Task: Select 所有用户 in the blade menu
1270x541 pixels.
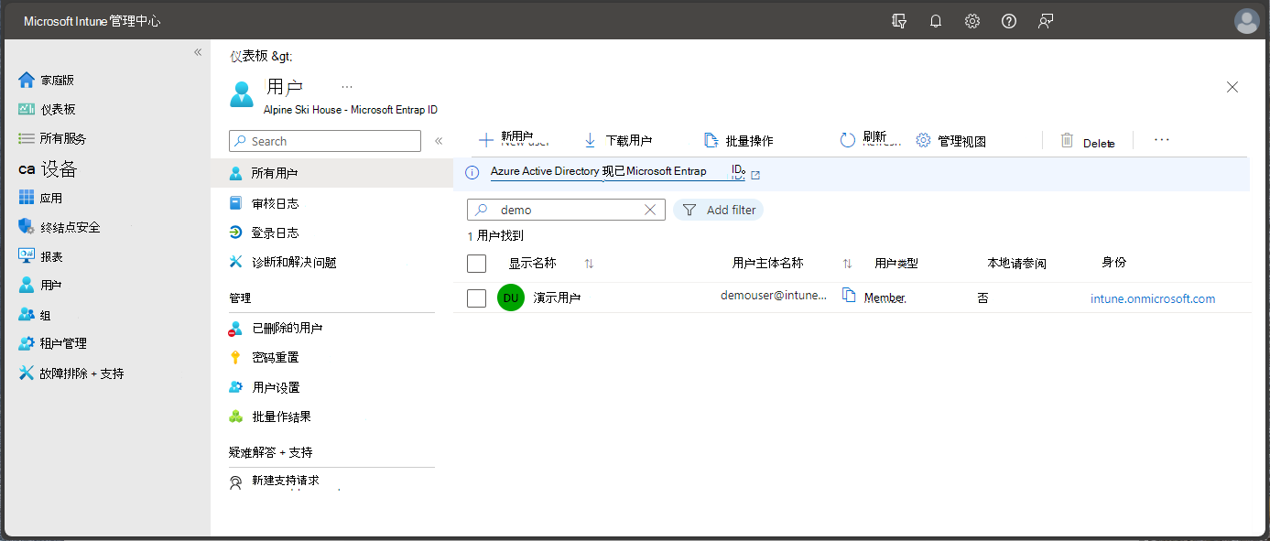Action: 331,173
